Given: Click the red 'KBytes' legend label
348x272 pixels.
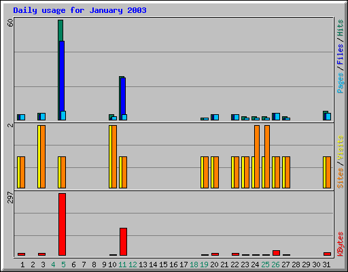Looking at the screenshot, I should tap(340, 244).
